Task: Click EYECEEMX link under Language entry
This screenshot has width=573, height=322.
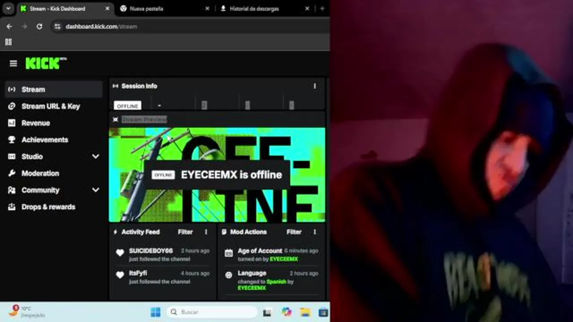Action: tap(252, 288)
